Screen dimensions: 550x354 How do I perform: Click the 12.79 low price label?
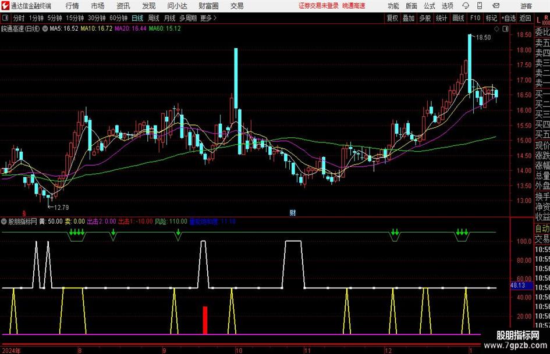pos(61,208)
